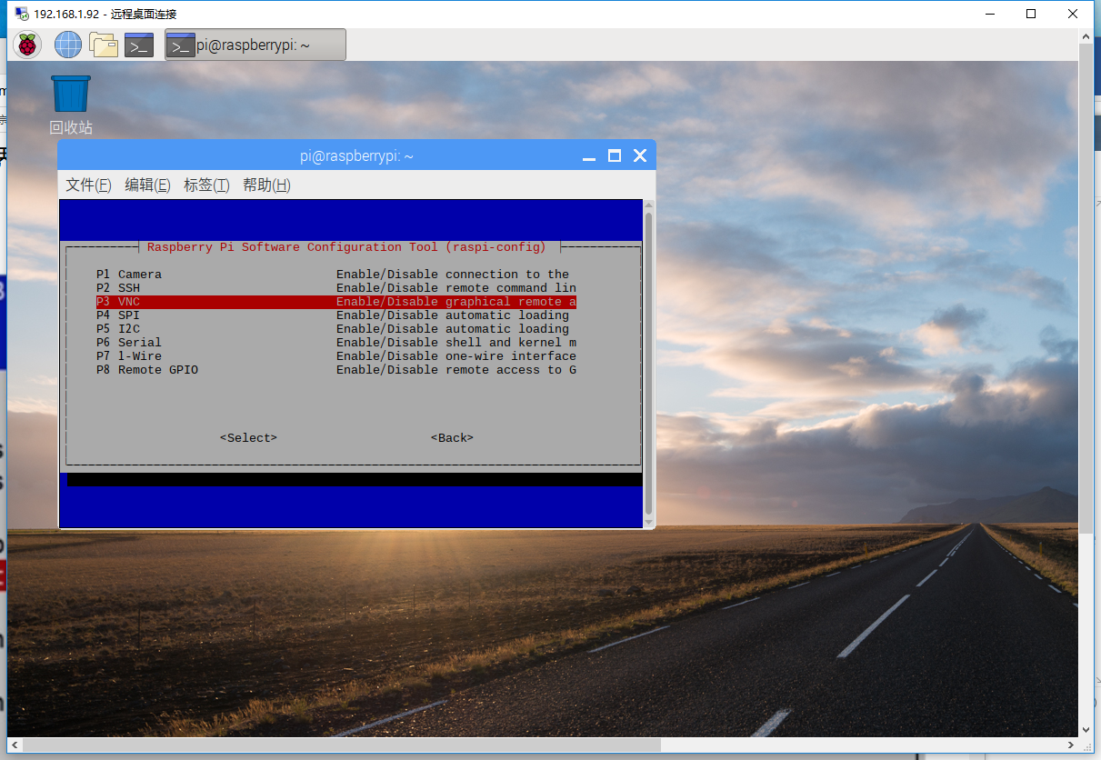This screenshot has width=1101, height=760.
Task: Click the terminal title pi@raspberrypi: ~
Action: [x=356, y=156]
